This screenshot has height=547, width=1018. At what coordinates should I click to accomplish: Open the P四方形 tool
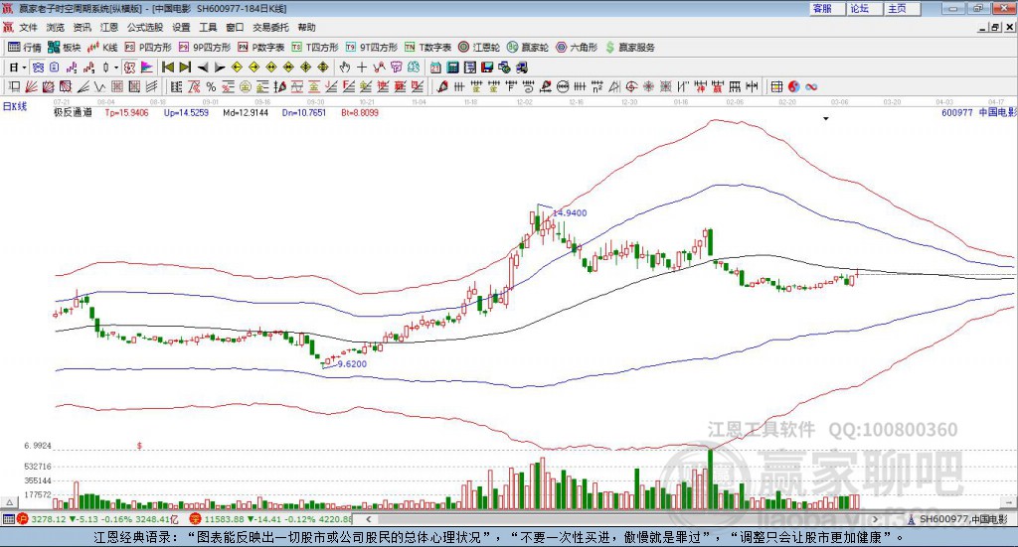coord(148,48)
